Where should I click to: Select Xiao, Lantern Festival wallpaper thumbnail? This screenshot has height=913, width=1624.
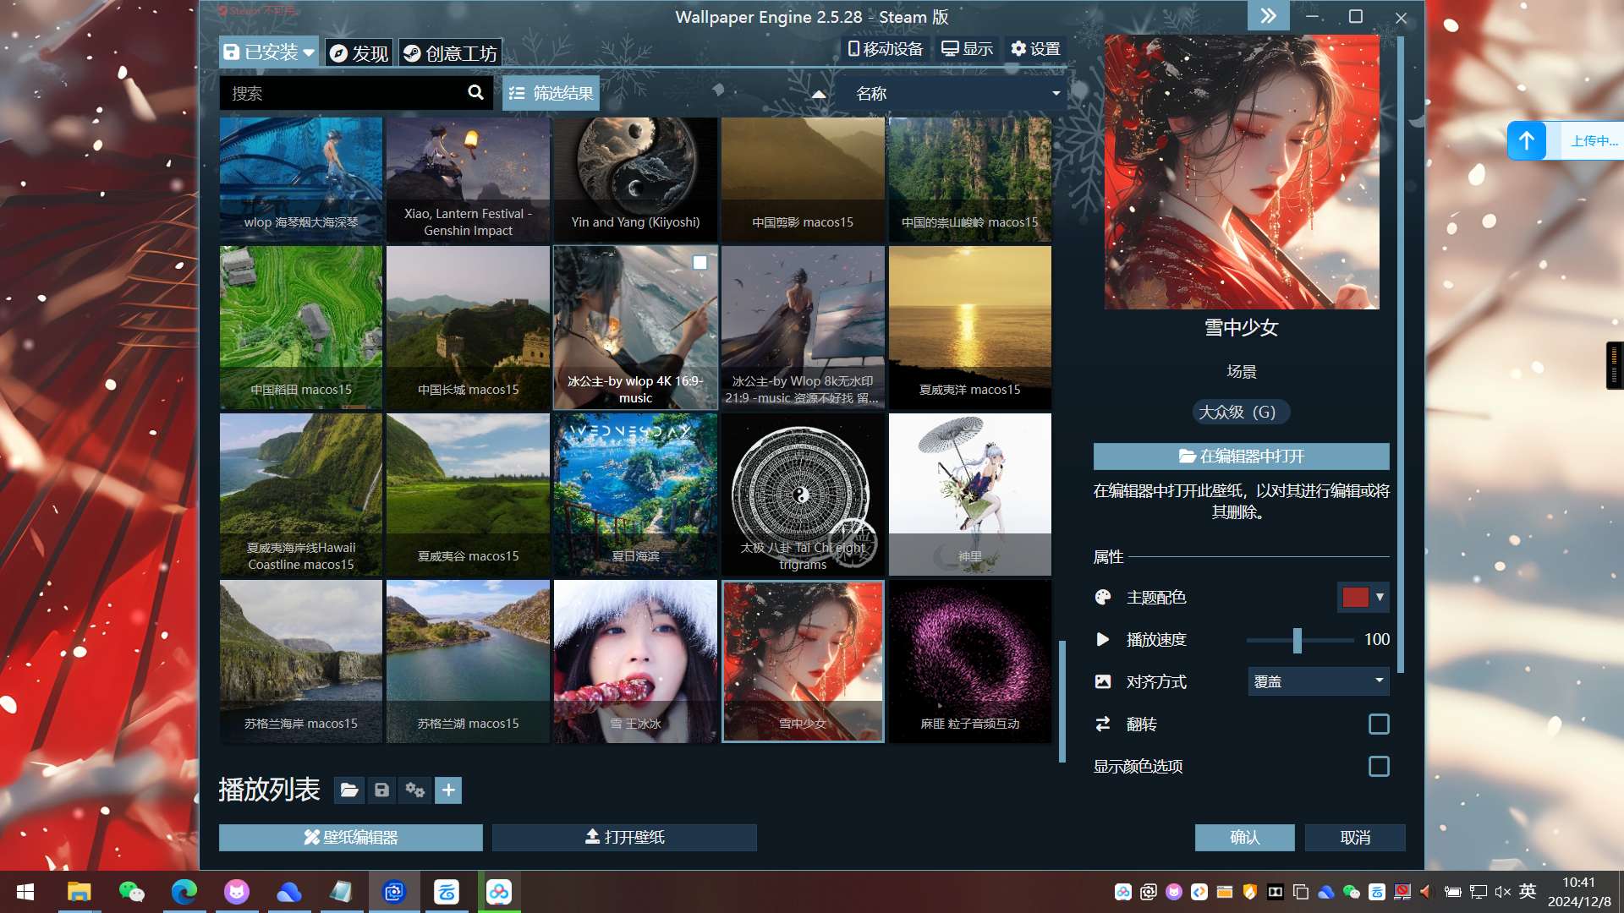468,179
